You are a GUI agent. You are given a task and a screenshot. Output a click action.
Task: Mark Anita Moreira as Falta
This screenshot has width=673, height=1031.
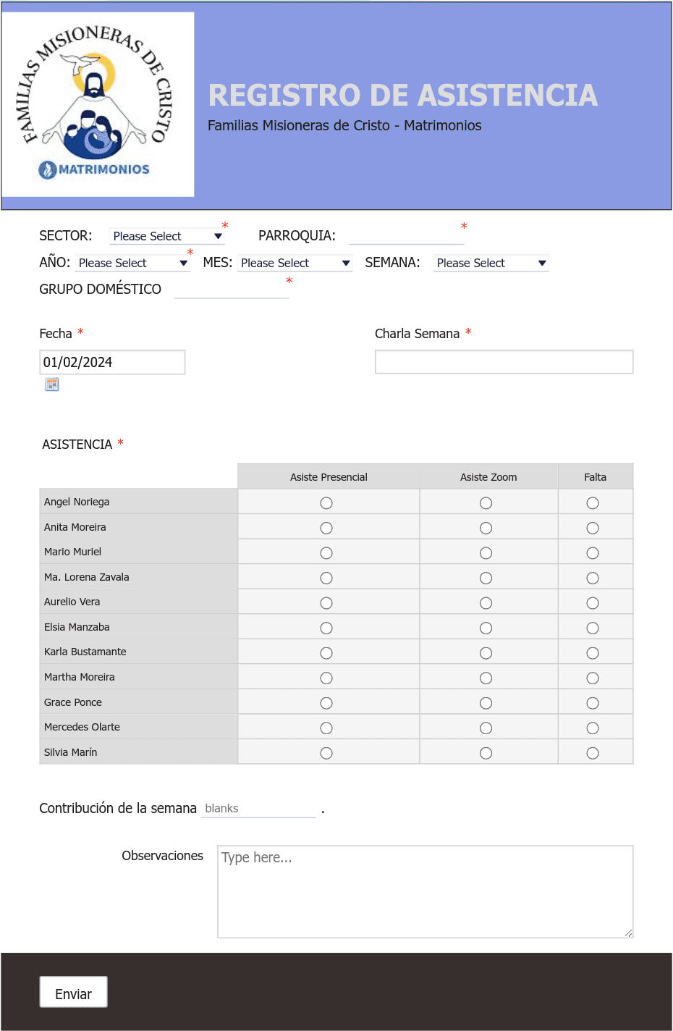coord(593,529)
